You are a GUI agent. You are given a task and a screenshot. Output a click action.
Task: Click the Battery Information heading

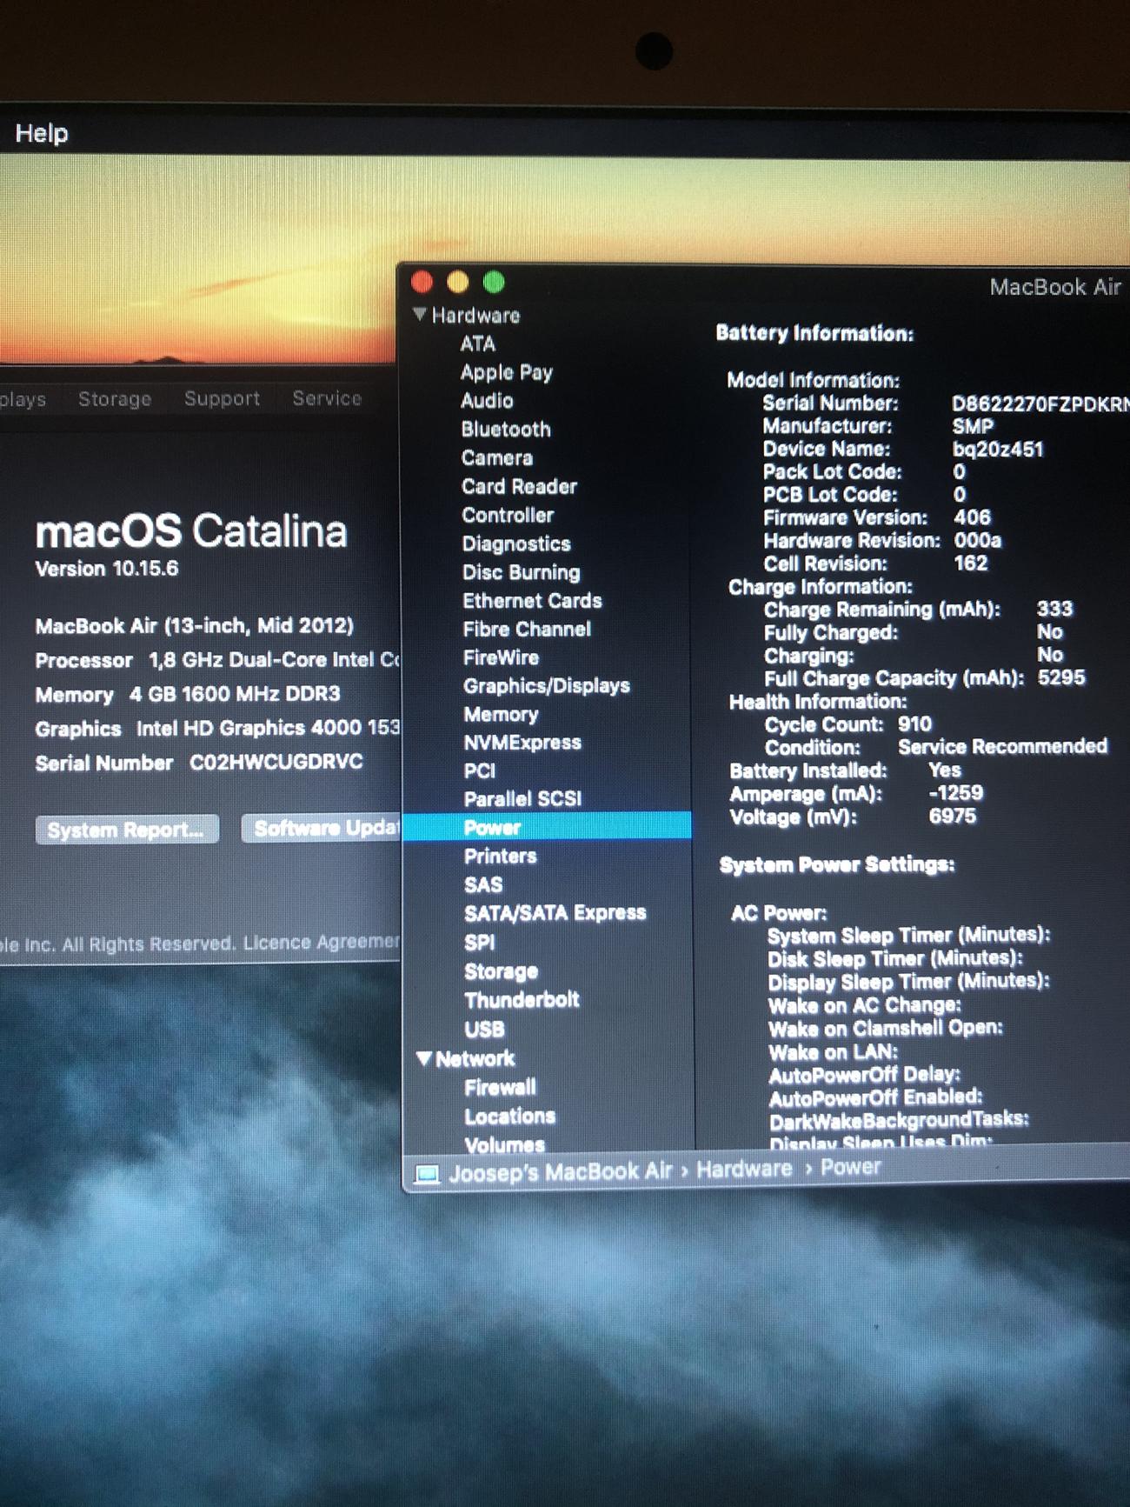pos(814,333)
